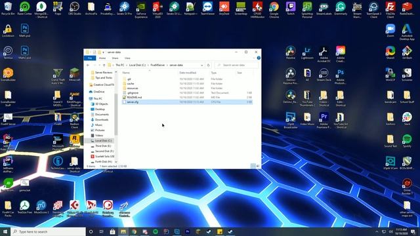Open Quick Access Toolbar dropdown arrow

(x=104, y=52)
